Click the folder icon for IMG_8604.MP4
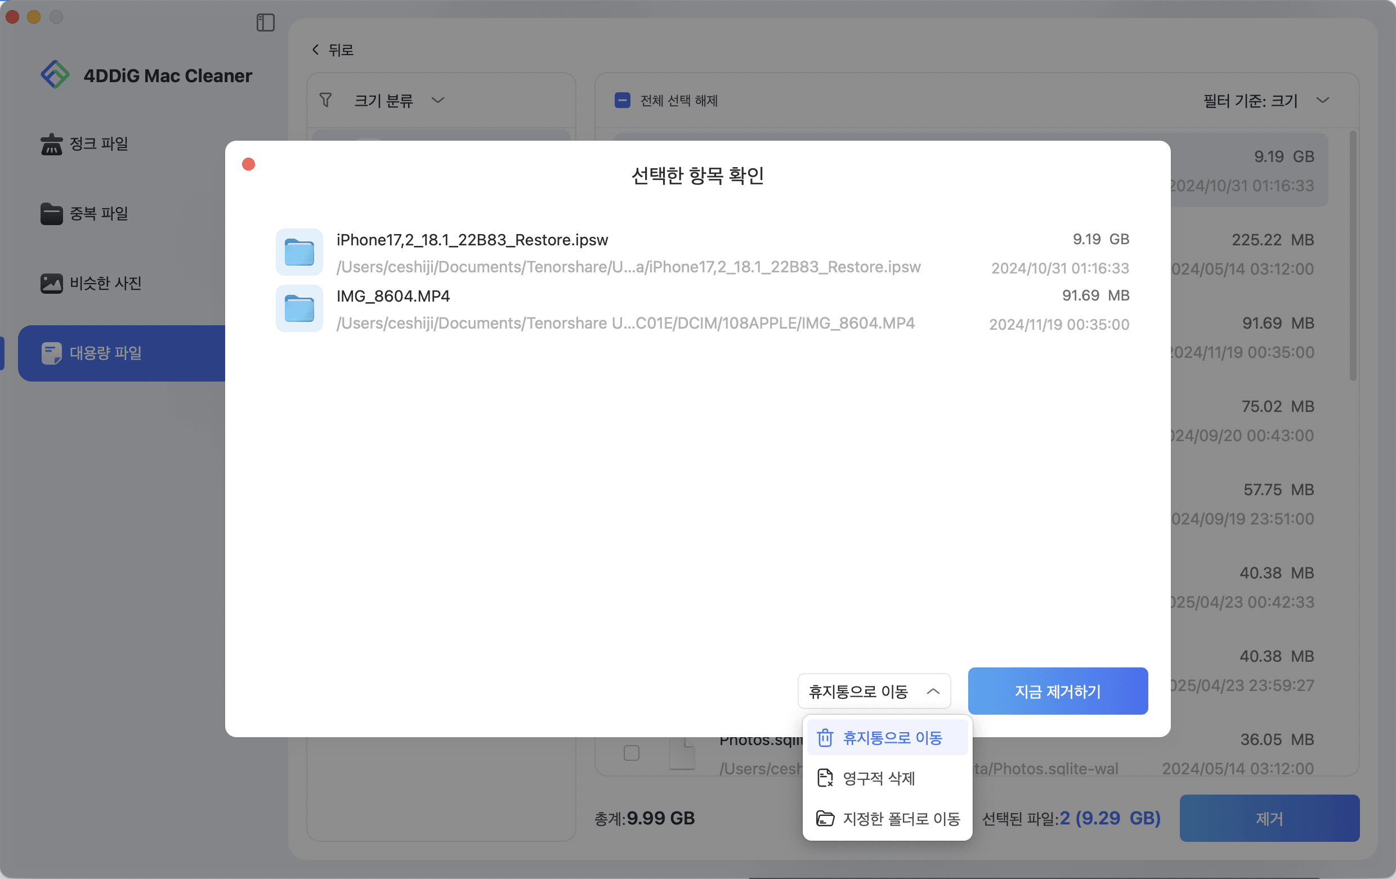This screenshot has height=879, width=1396. click(299, 309)
